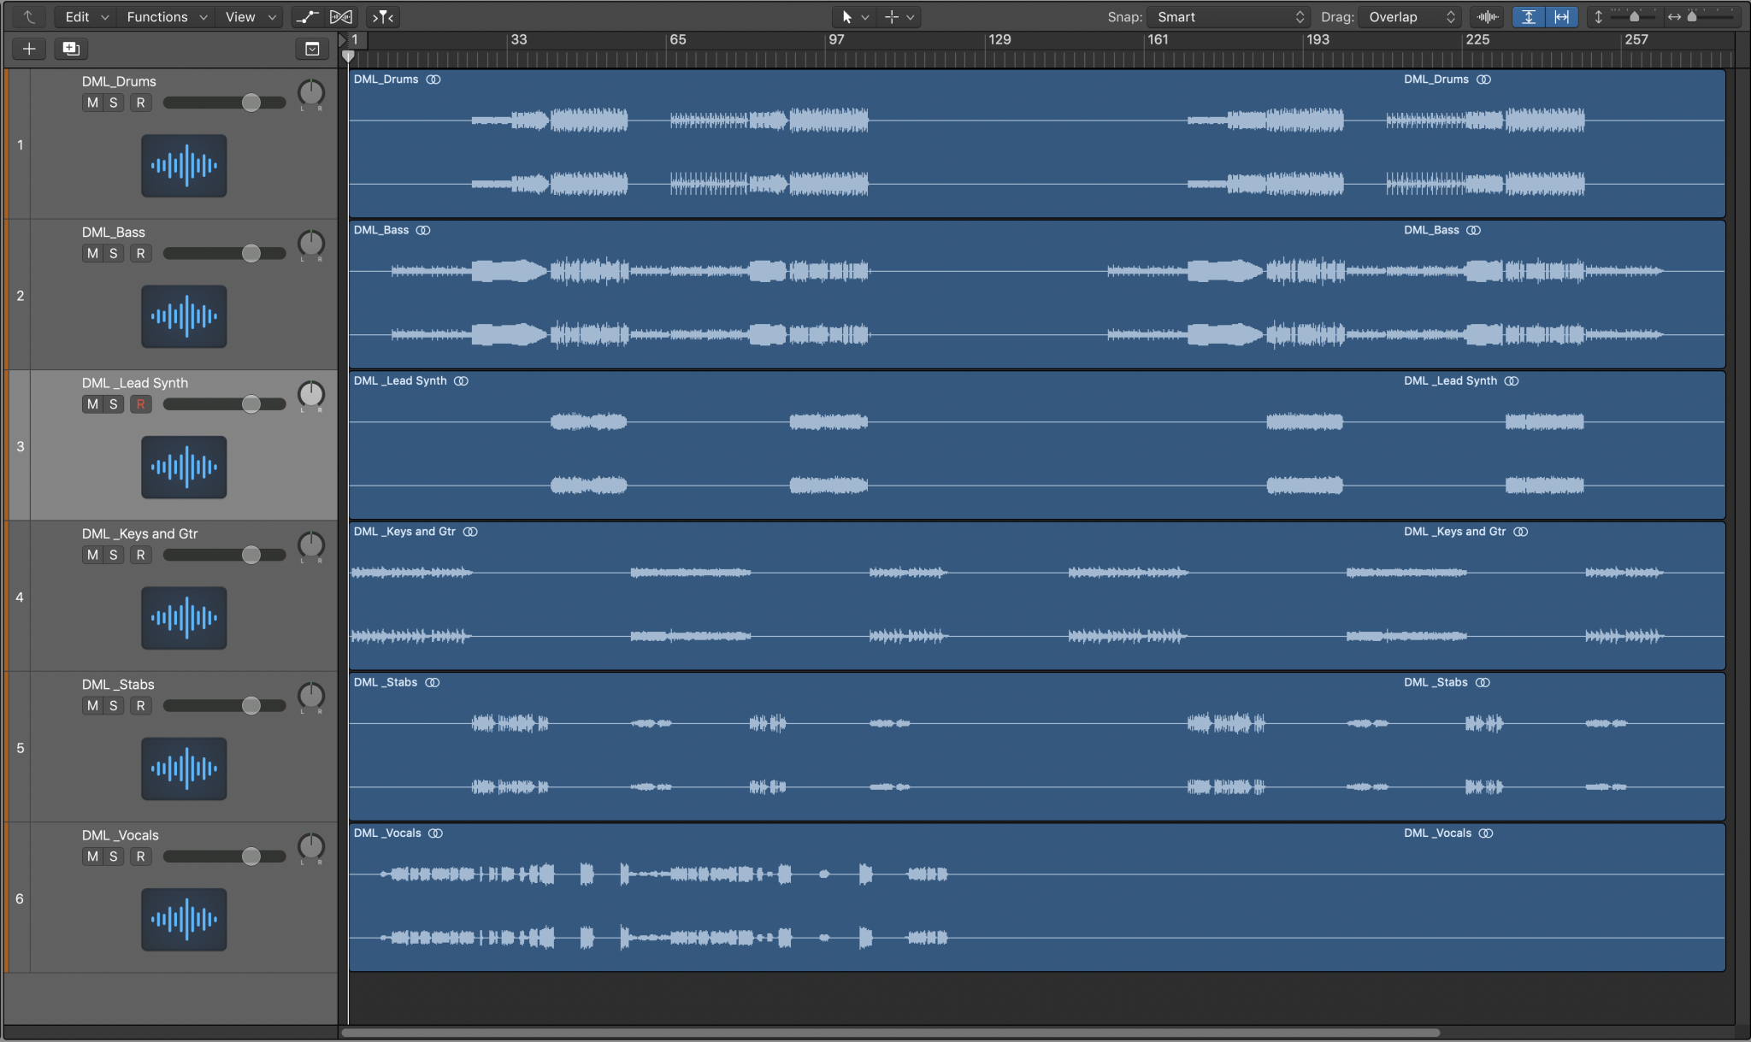This screenshot has width=1751, height=1042.
Task: Click the Catch Playhead icon
Action: pos(382,17)
